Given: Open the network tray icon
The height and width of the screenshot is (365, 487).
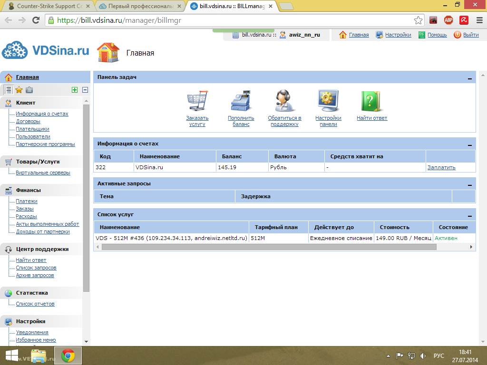Looking at the screenshot, I should pyautogui.click(x=411, y=355).
